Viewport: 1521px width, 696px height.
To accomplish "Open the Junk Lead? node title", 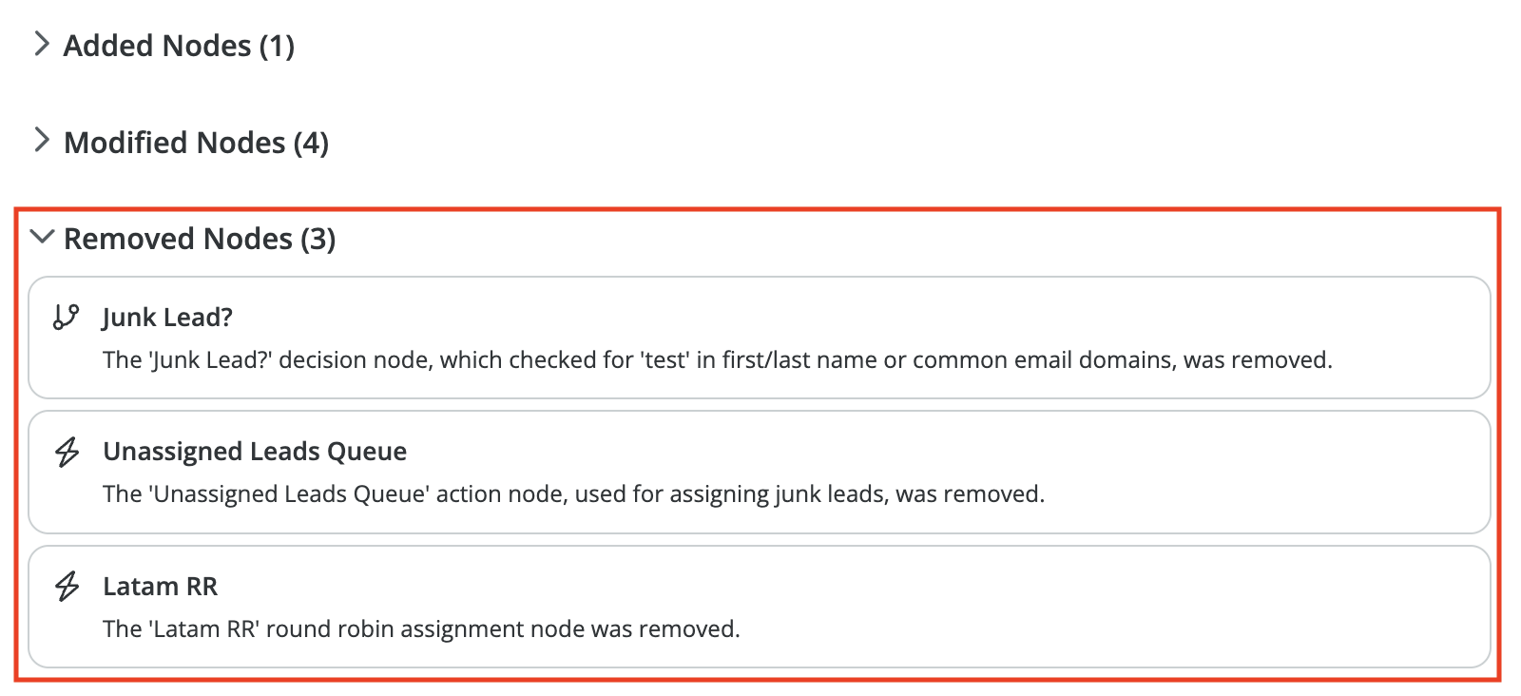I will pos(167,318).
